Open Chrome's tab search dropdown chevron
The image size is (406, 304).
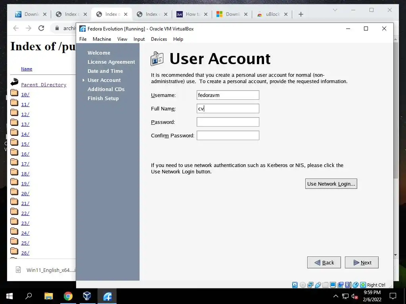pos(335,10)
